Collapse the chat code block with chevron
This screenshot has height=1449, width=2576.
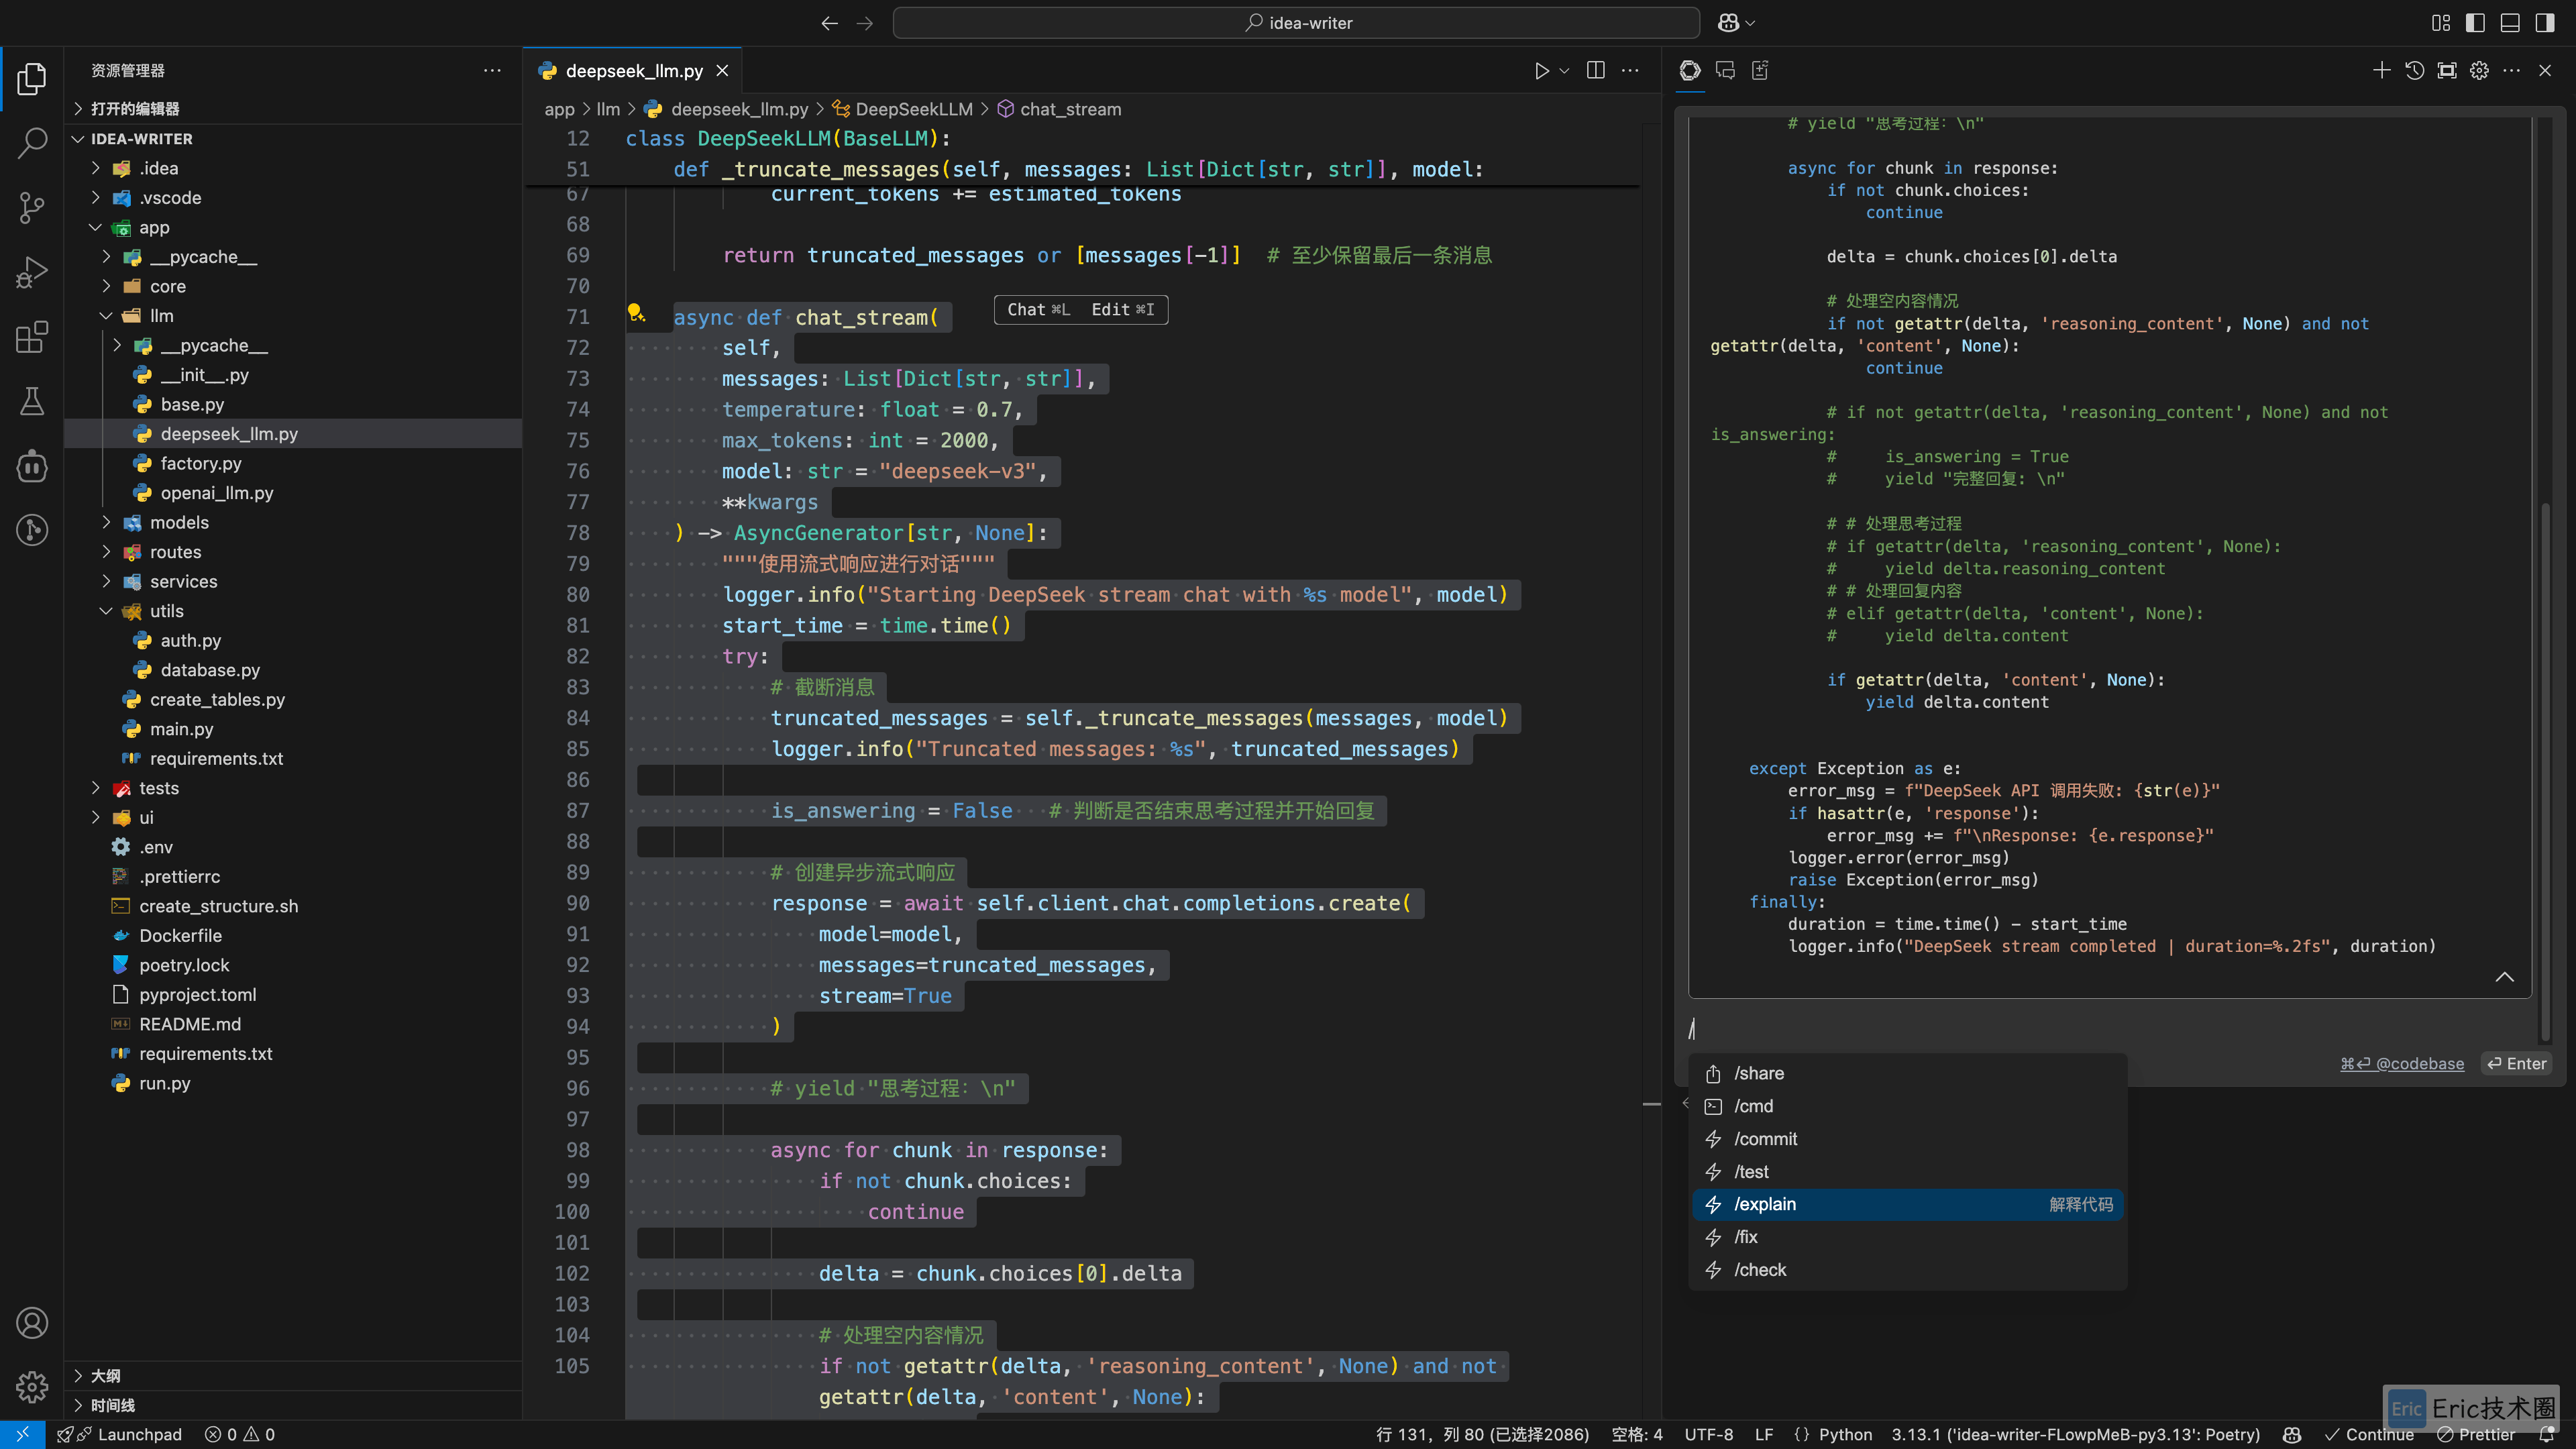[x=2504, y=977]
